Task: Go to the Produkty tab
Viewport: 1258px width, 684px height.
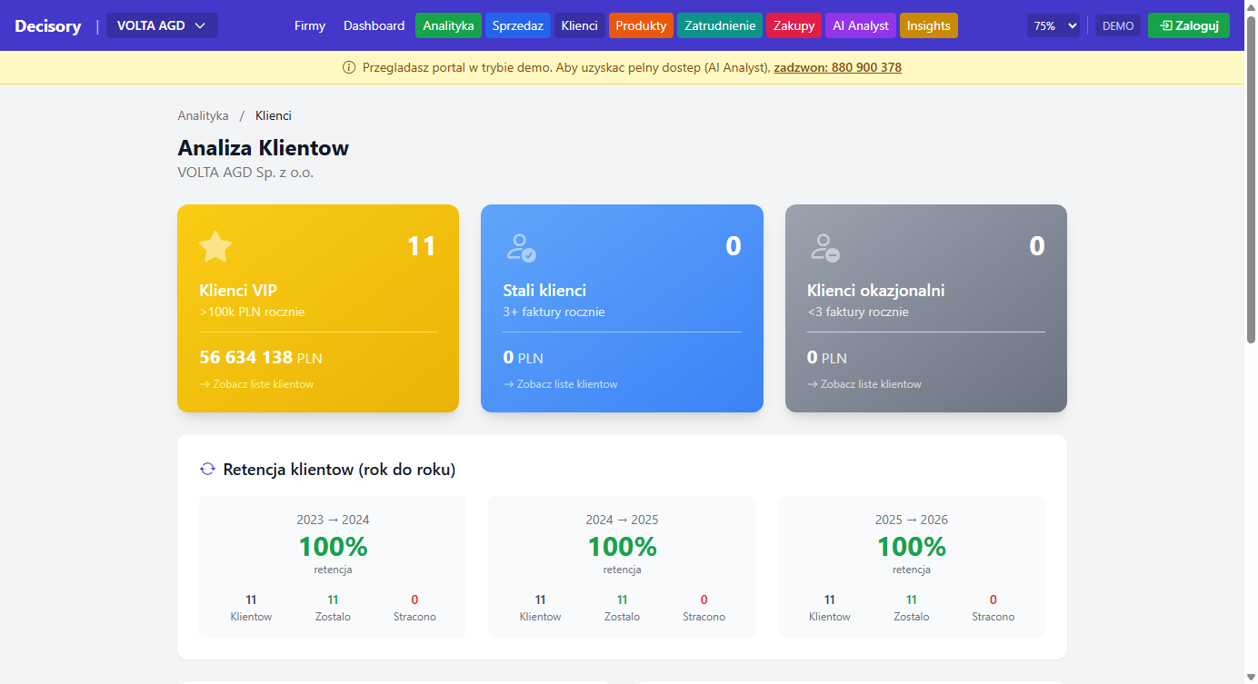Action: point(641,25)
